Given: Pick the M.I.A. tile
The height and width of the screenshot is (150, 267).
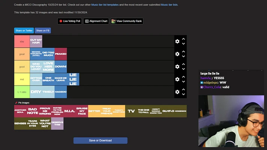Looking at the screenshot, I should [69, 111].
